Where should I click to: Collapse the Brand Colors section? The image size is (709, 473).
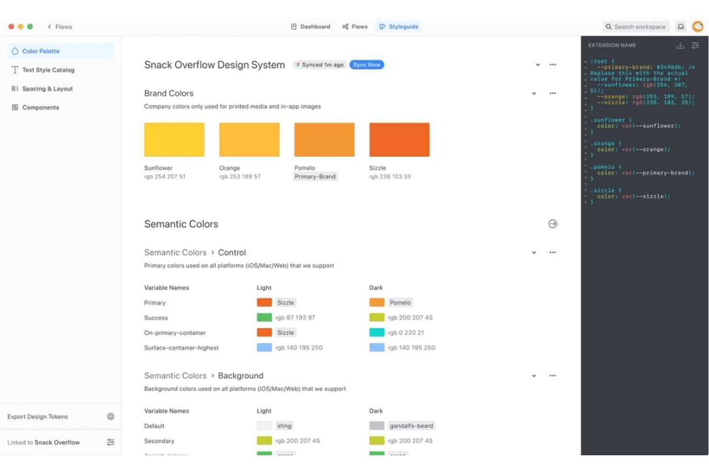click(x=534, y=93)
